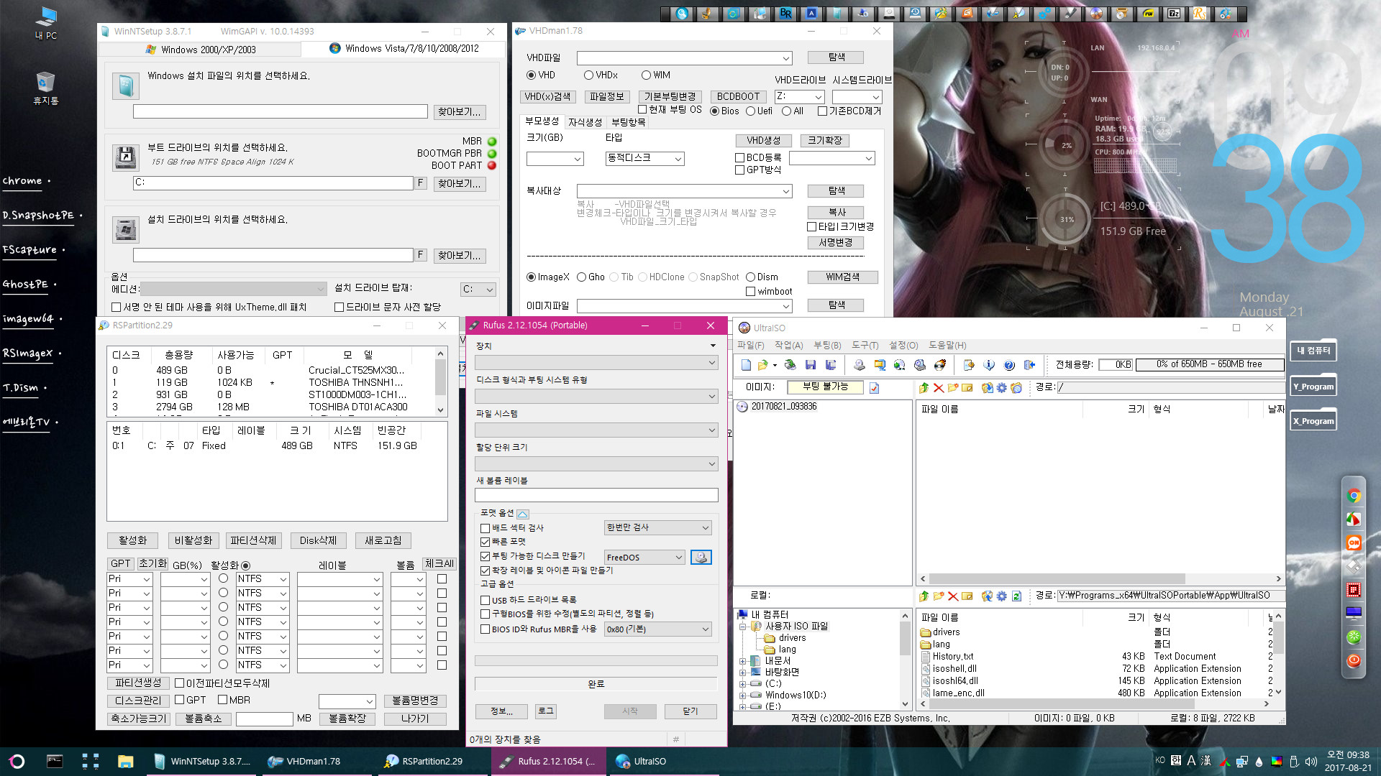1381x776 pixels.
Task: Open the 내 PC desktop icon
Action: click(46, 23)
